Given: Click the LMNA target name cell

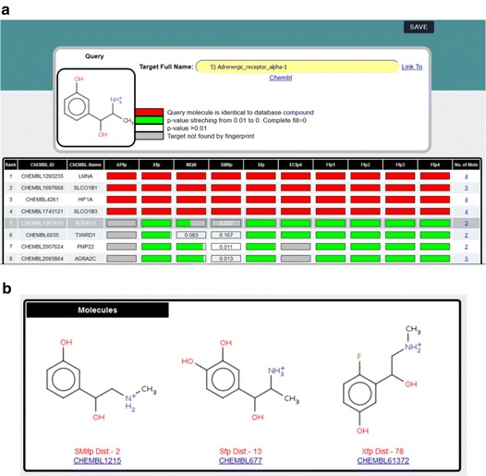Looking at the screenshot, I should [85, 177].
